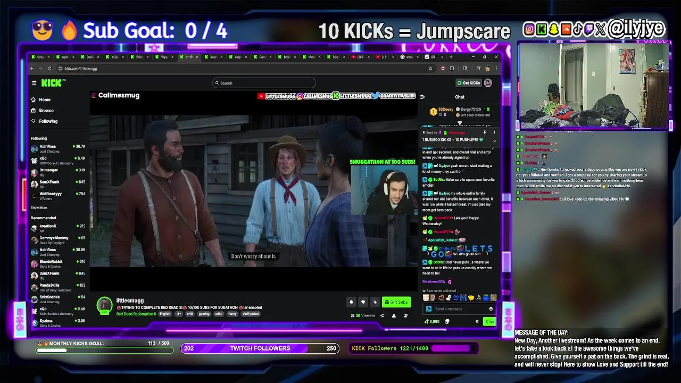Click the kick.com/littlesmugg address bar
The height and width of the screenshot is (383, 681).
pos(245,68)
